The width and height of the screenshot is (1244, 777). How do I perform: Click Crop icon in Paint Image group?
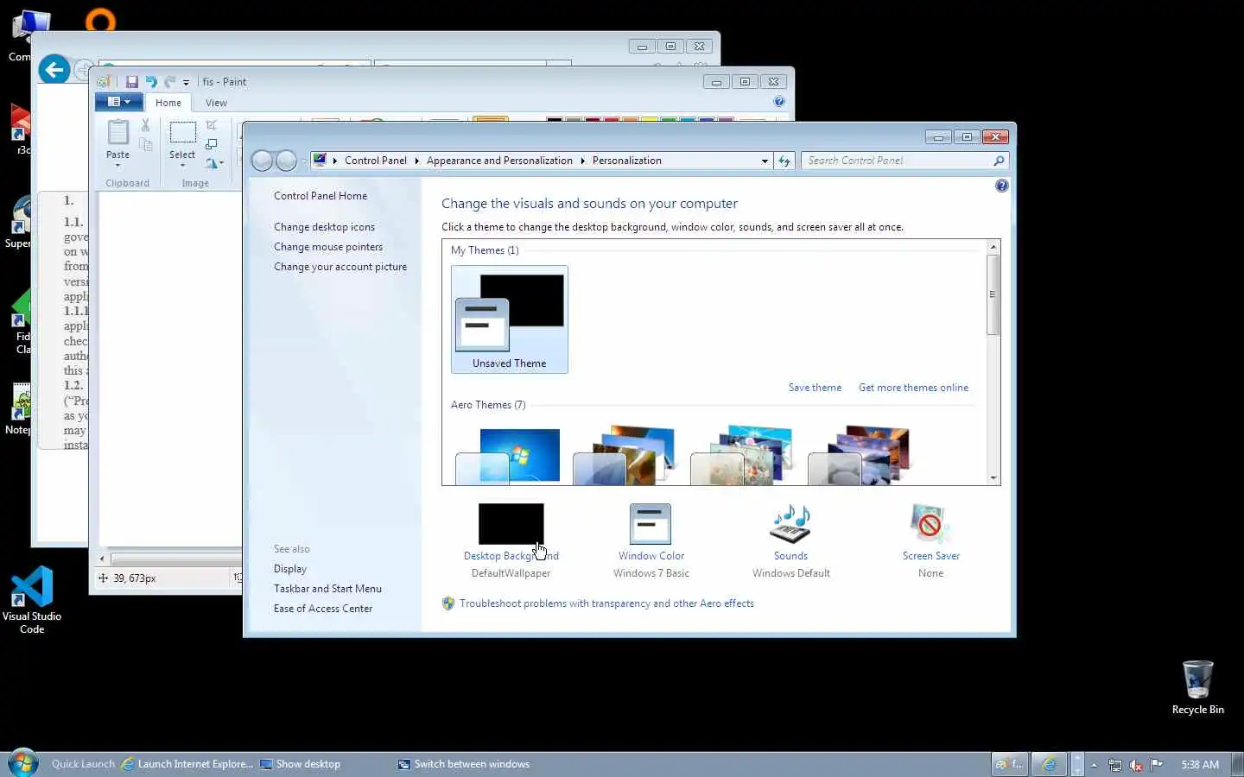(x=212, y=125)
